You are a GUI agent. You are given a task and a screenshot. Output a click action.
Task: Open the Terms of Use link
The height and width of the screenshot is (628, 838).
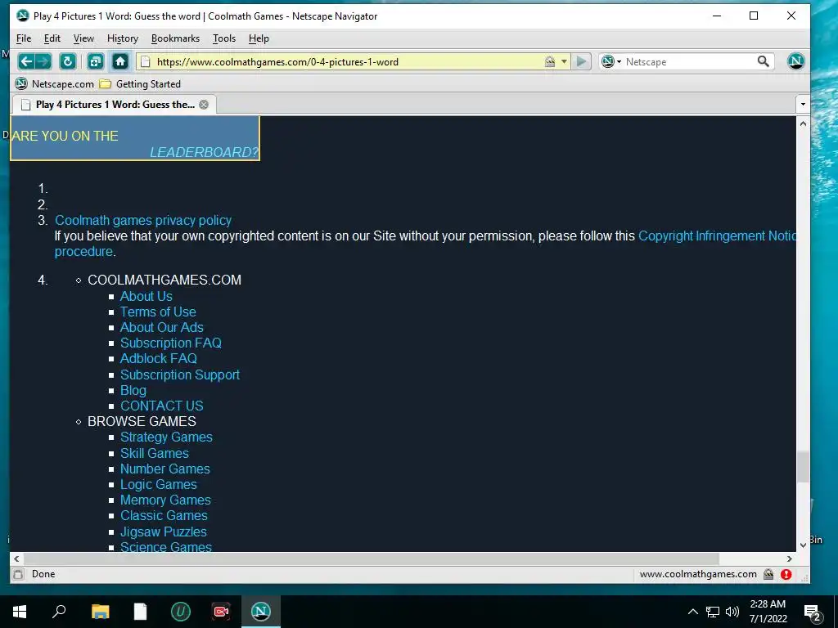[158, 312]
